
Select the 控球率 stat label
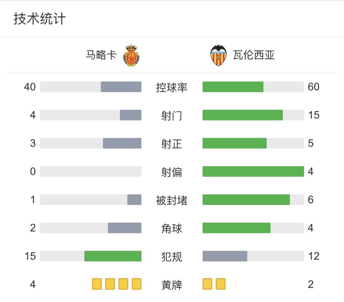[172, 87]
